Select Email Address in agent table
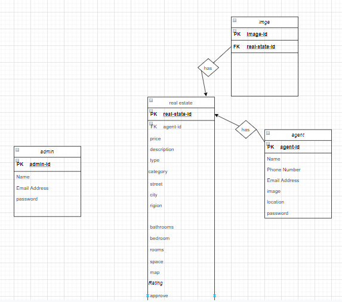Viewport: 342px width, 302px height. point(283,180)
